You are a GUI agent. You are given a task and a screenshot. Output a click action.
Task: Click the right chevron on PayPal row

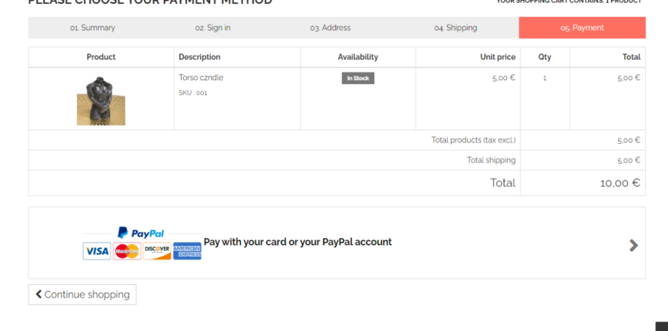tap(633, 245)
